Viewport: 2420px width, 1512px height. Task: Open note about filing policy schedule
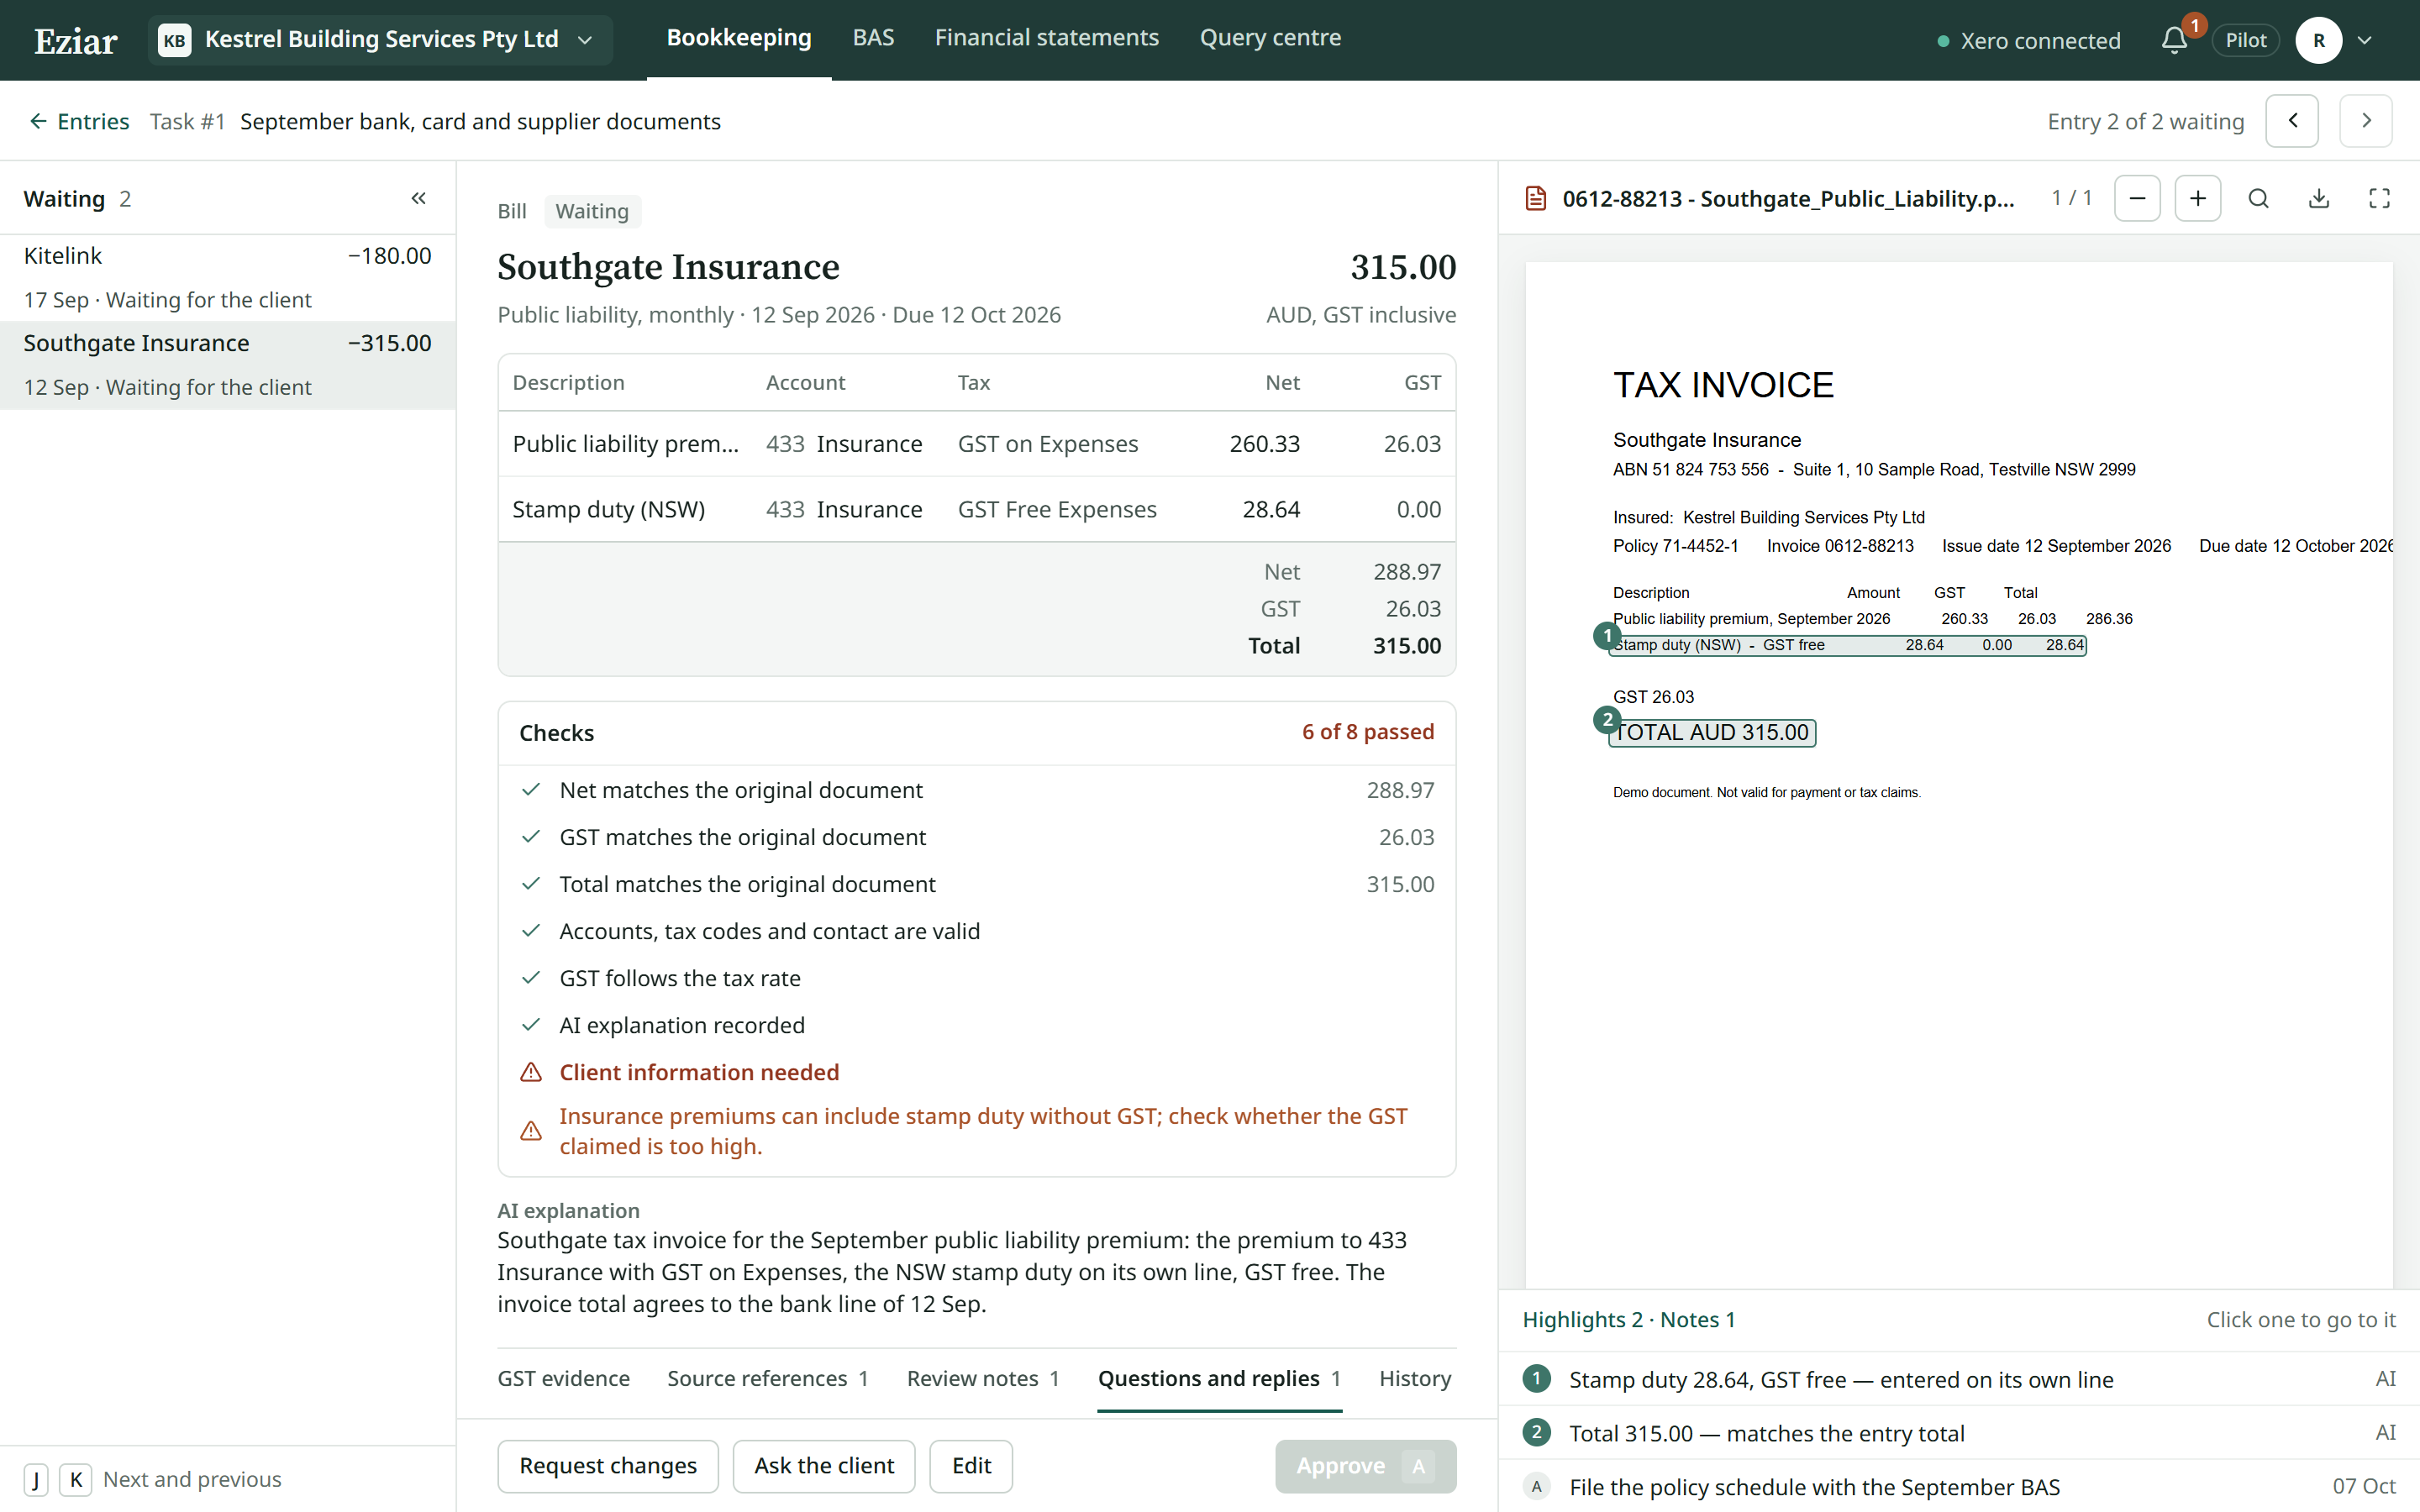(1958, 1486)
